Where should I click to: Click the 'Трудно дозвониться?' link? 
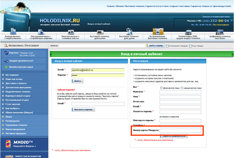[21, 61]
